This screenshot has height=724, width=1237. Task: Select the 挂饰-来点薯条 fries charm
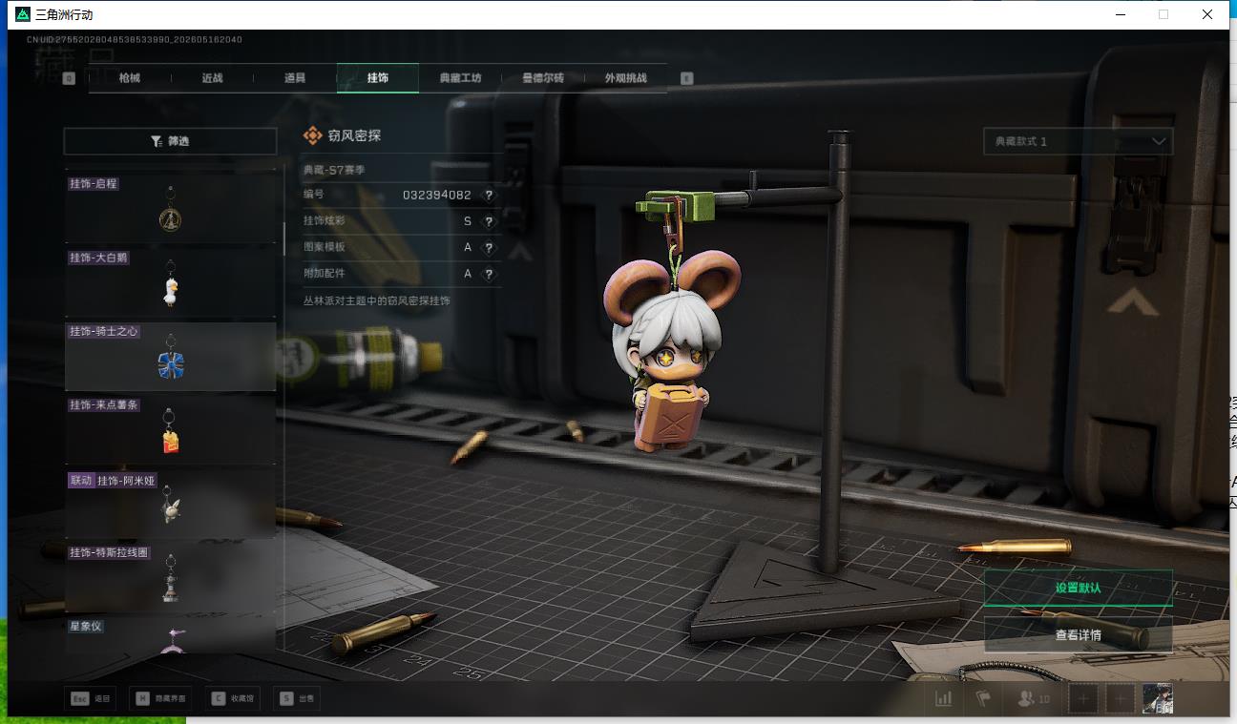coord(171,430)
